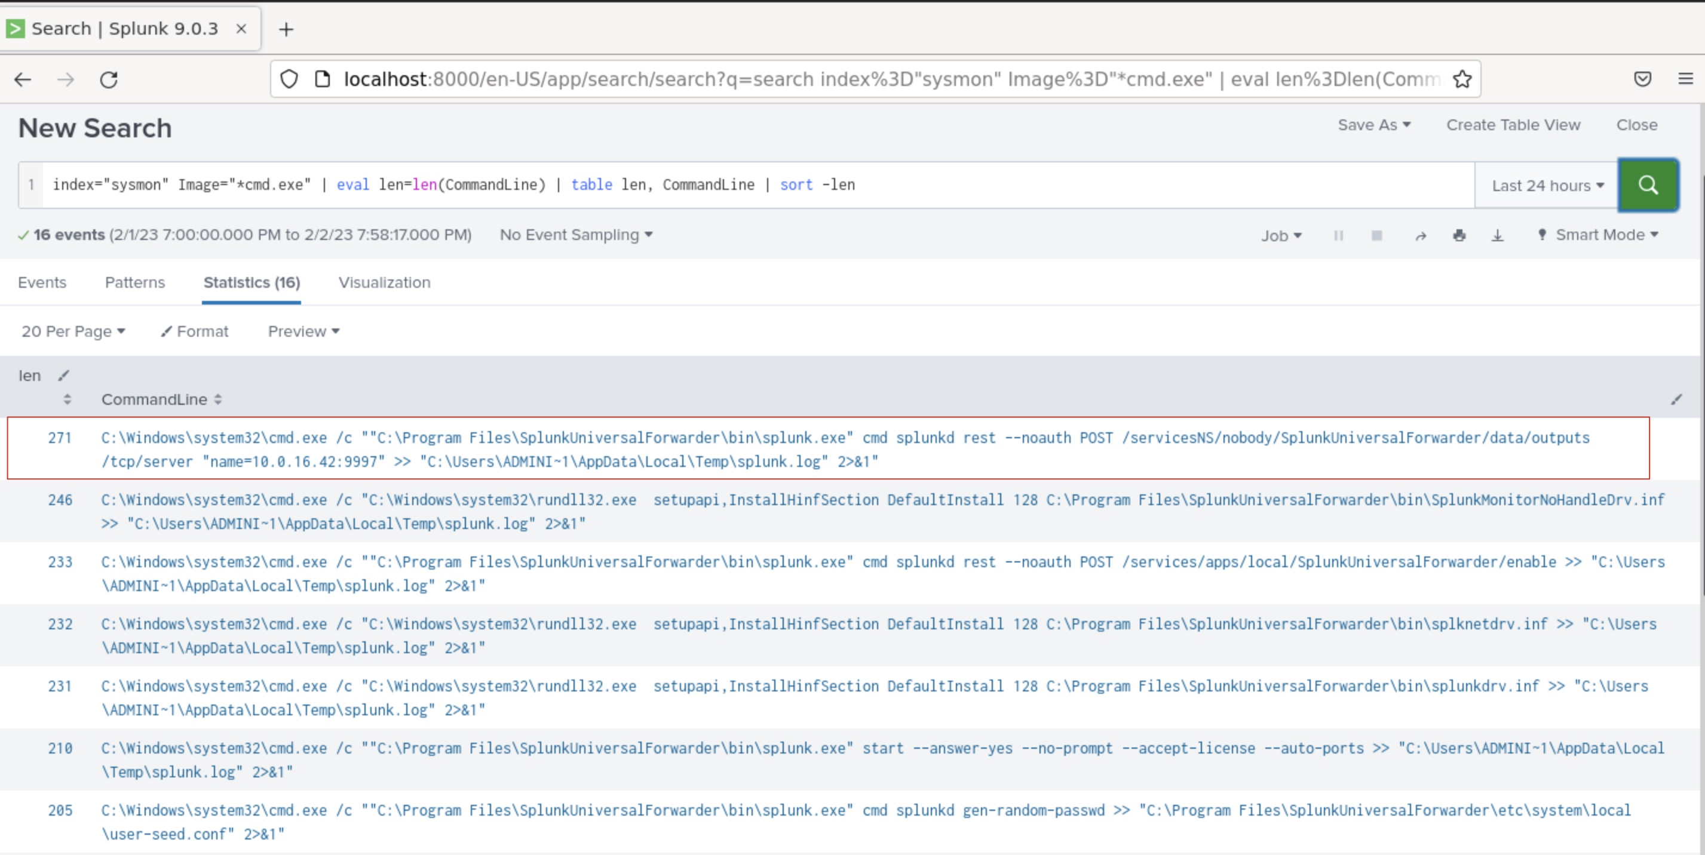Click the len value 205
The image size is (1705, 855).
pyautogui.click(x=60, y=811)
